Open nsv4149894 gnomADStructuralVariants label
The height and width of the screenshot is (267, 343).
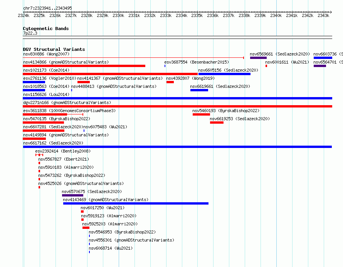tap(66, 135)
